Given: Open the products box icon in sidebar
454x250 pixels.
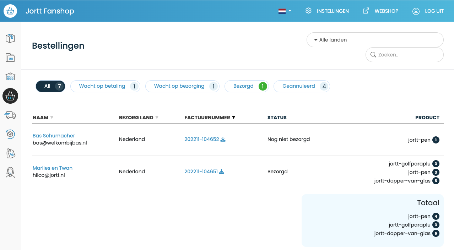Looking at the screenshot, I should 10,38.
